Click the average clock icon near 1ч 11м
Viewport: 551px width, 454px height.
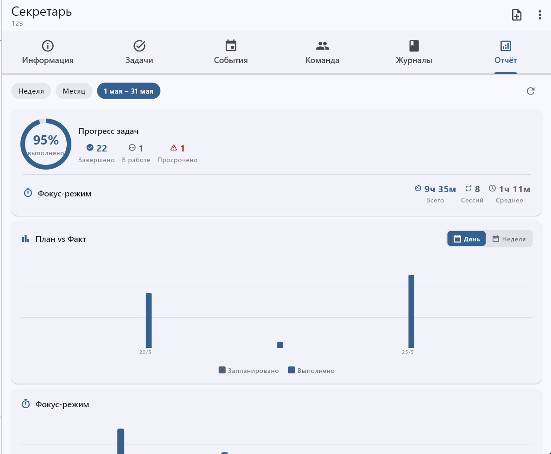tap(492, 189)
